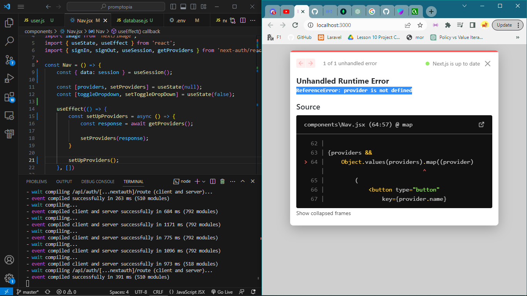Click the promptopia command center search box

coord(116,7)
